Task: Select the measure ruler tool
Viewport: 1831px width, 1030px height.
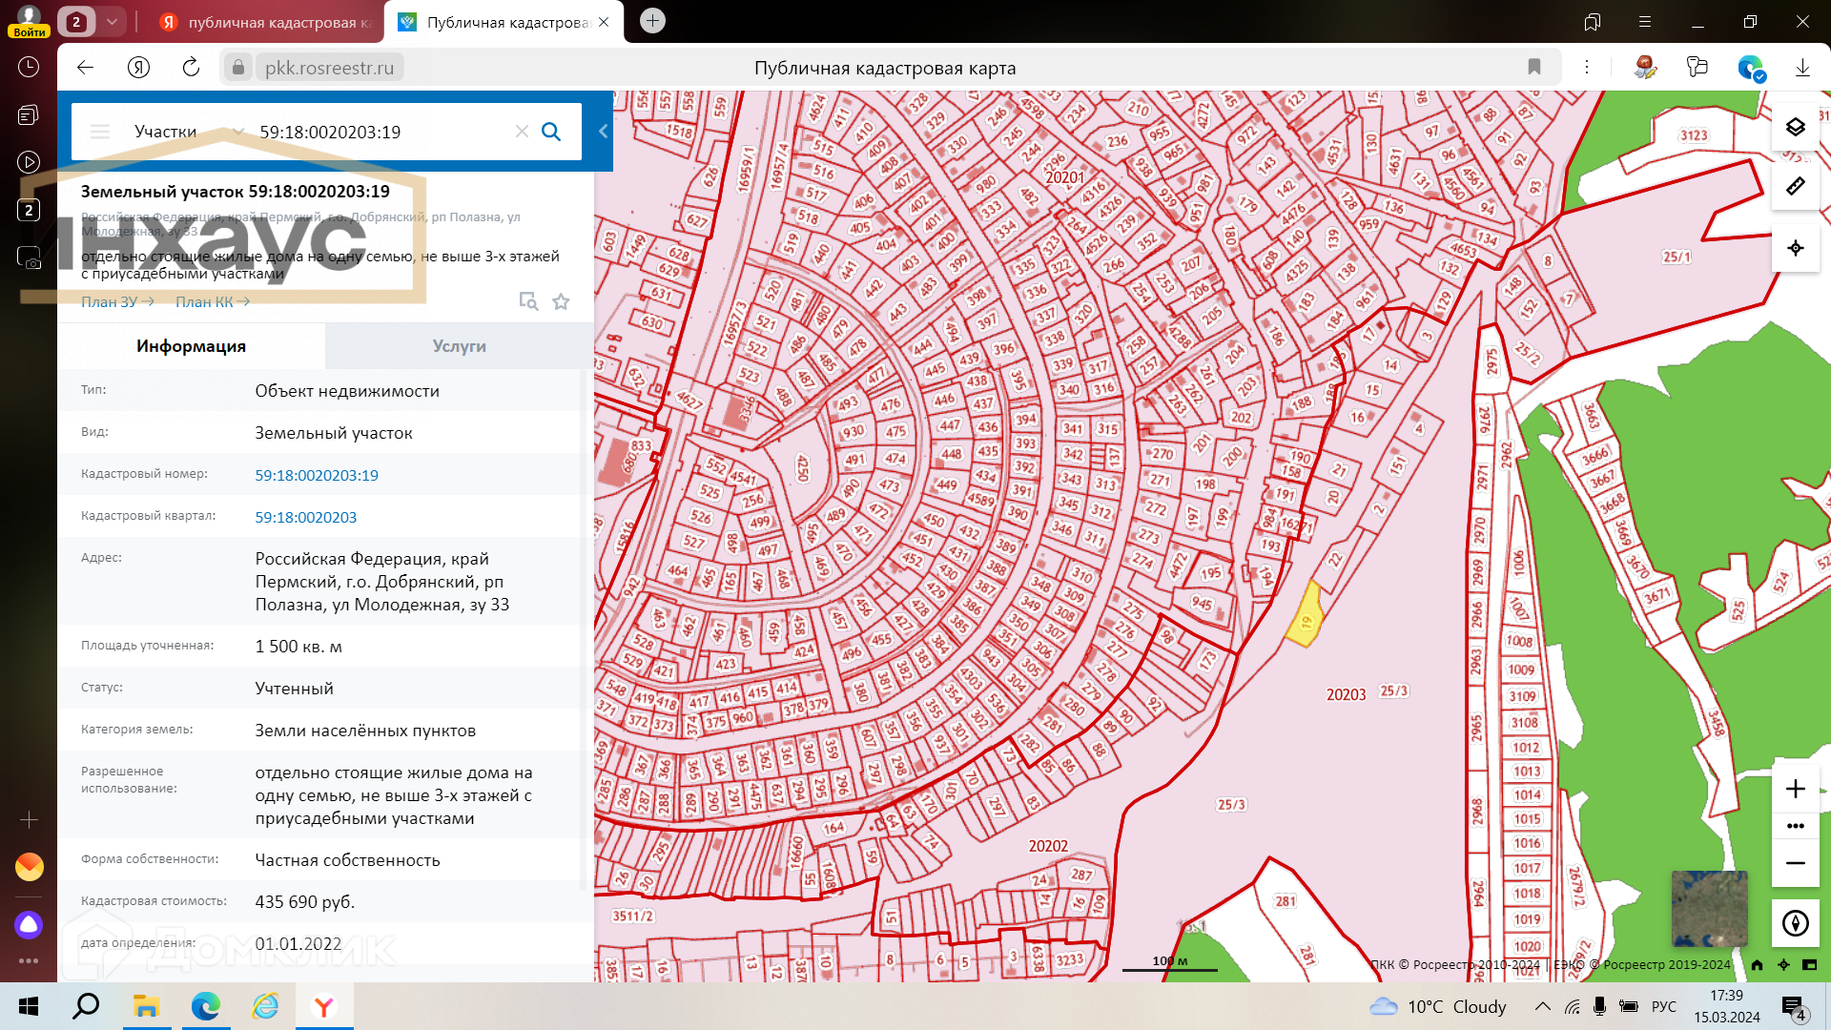Action: tap(1795, 187)
